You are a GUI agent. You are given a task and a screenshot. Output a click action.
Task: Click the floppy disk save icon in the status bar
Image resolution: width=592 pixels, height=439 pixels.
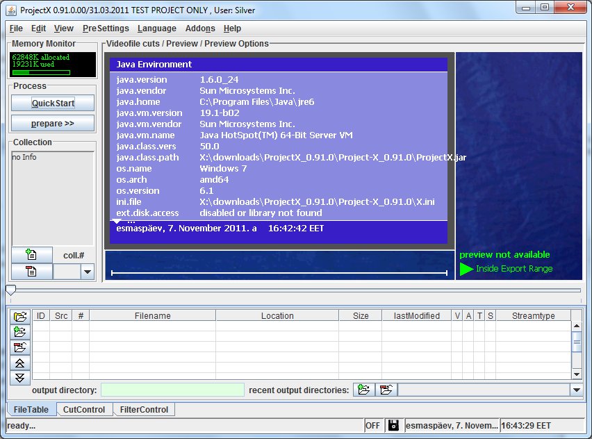click(x=393, y=425)
